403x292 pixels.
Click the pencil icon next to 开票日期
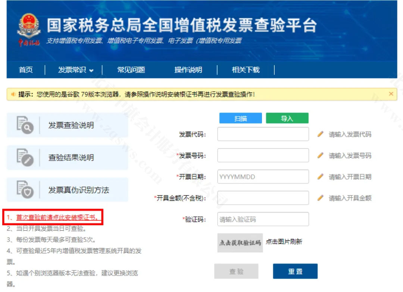pos(320,176)
